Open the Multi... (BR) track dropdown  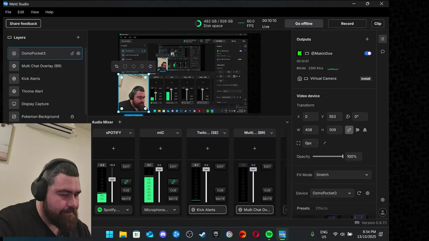[271, 133]
